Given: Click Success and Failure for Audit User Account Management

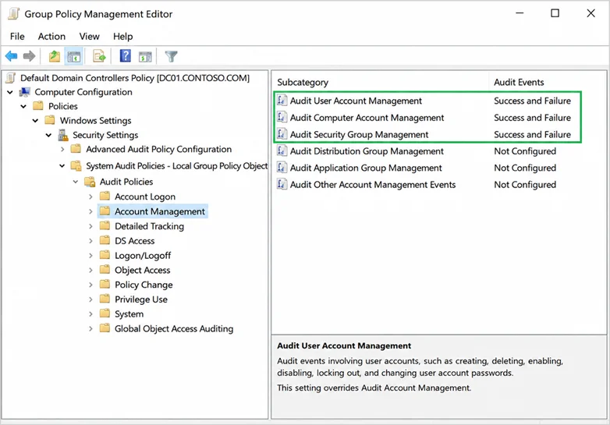Looking at the screenshot, I should (x=532, y=101).
